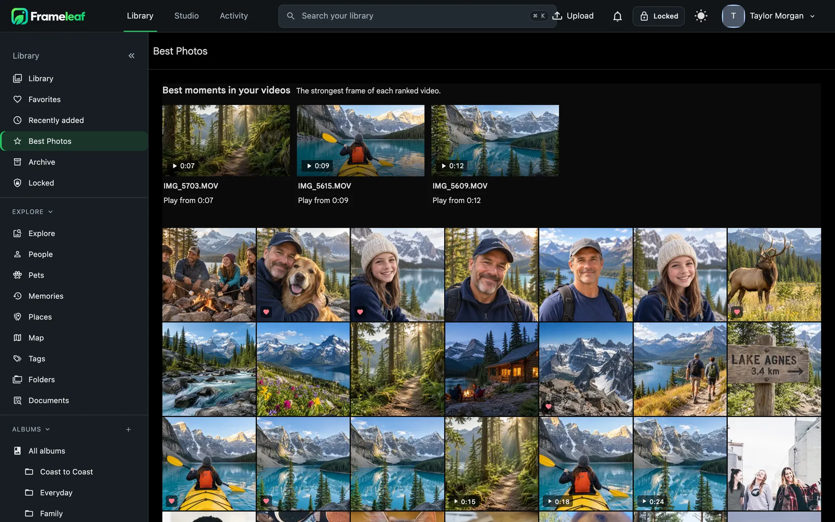The width and height of the screenshot is (835, 522).
Task: Click Play from 0:12 link
Action: point(456,200)
